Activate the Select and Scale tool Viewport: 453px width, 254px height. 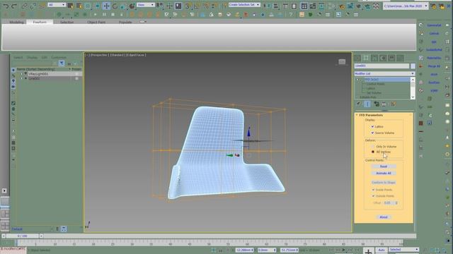click(x=123, y=6)
